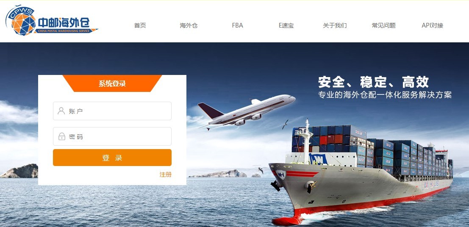Click the lock icon in password field
Viewport: 469px width, 227px height.
pyautogui.click(x=61, y=136)
